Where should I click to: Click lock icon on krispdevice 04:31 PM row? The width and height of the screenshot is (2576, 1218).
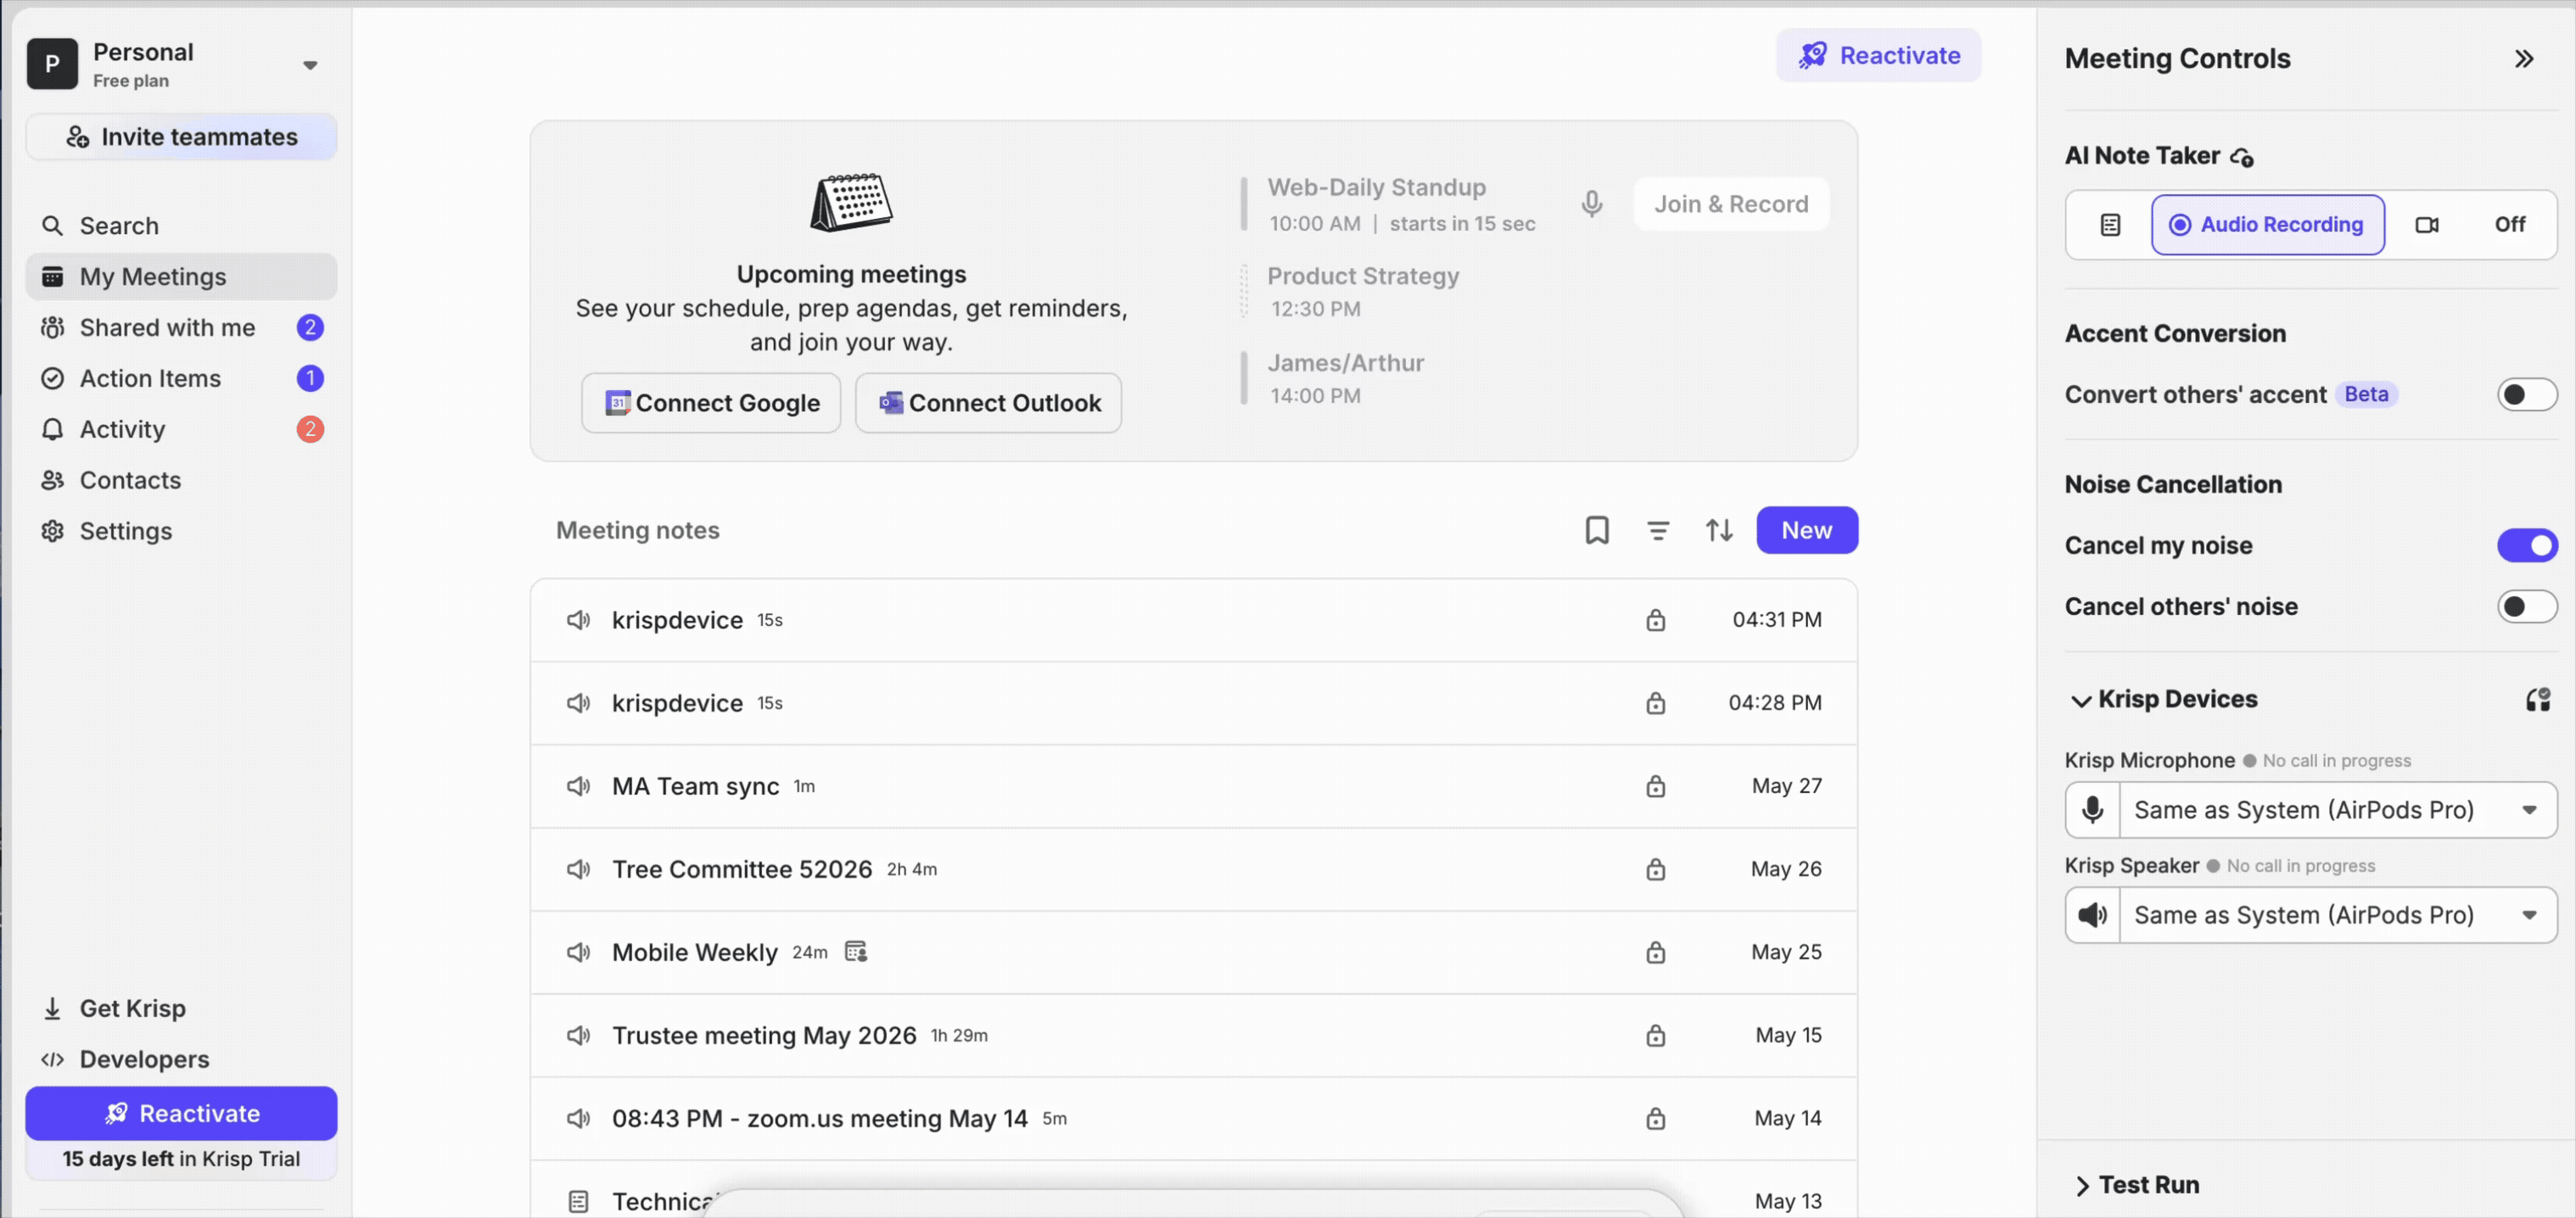coord(1656,621)
